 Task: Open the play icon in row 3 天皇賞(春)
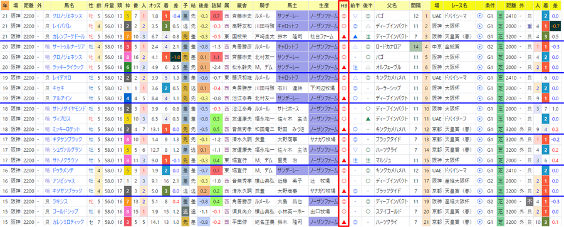pyautogui.click(x=479, y=36)
